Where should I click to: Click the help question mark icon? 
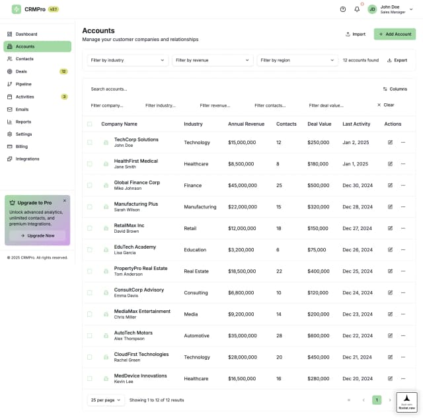[342, 9]
